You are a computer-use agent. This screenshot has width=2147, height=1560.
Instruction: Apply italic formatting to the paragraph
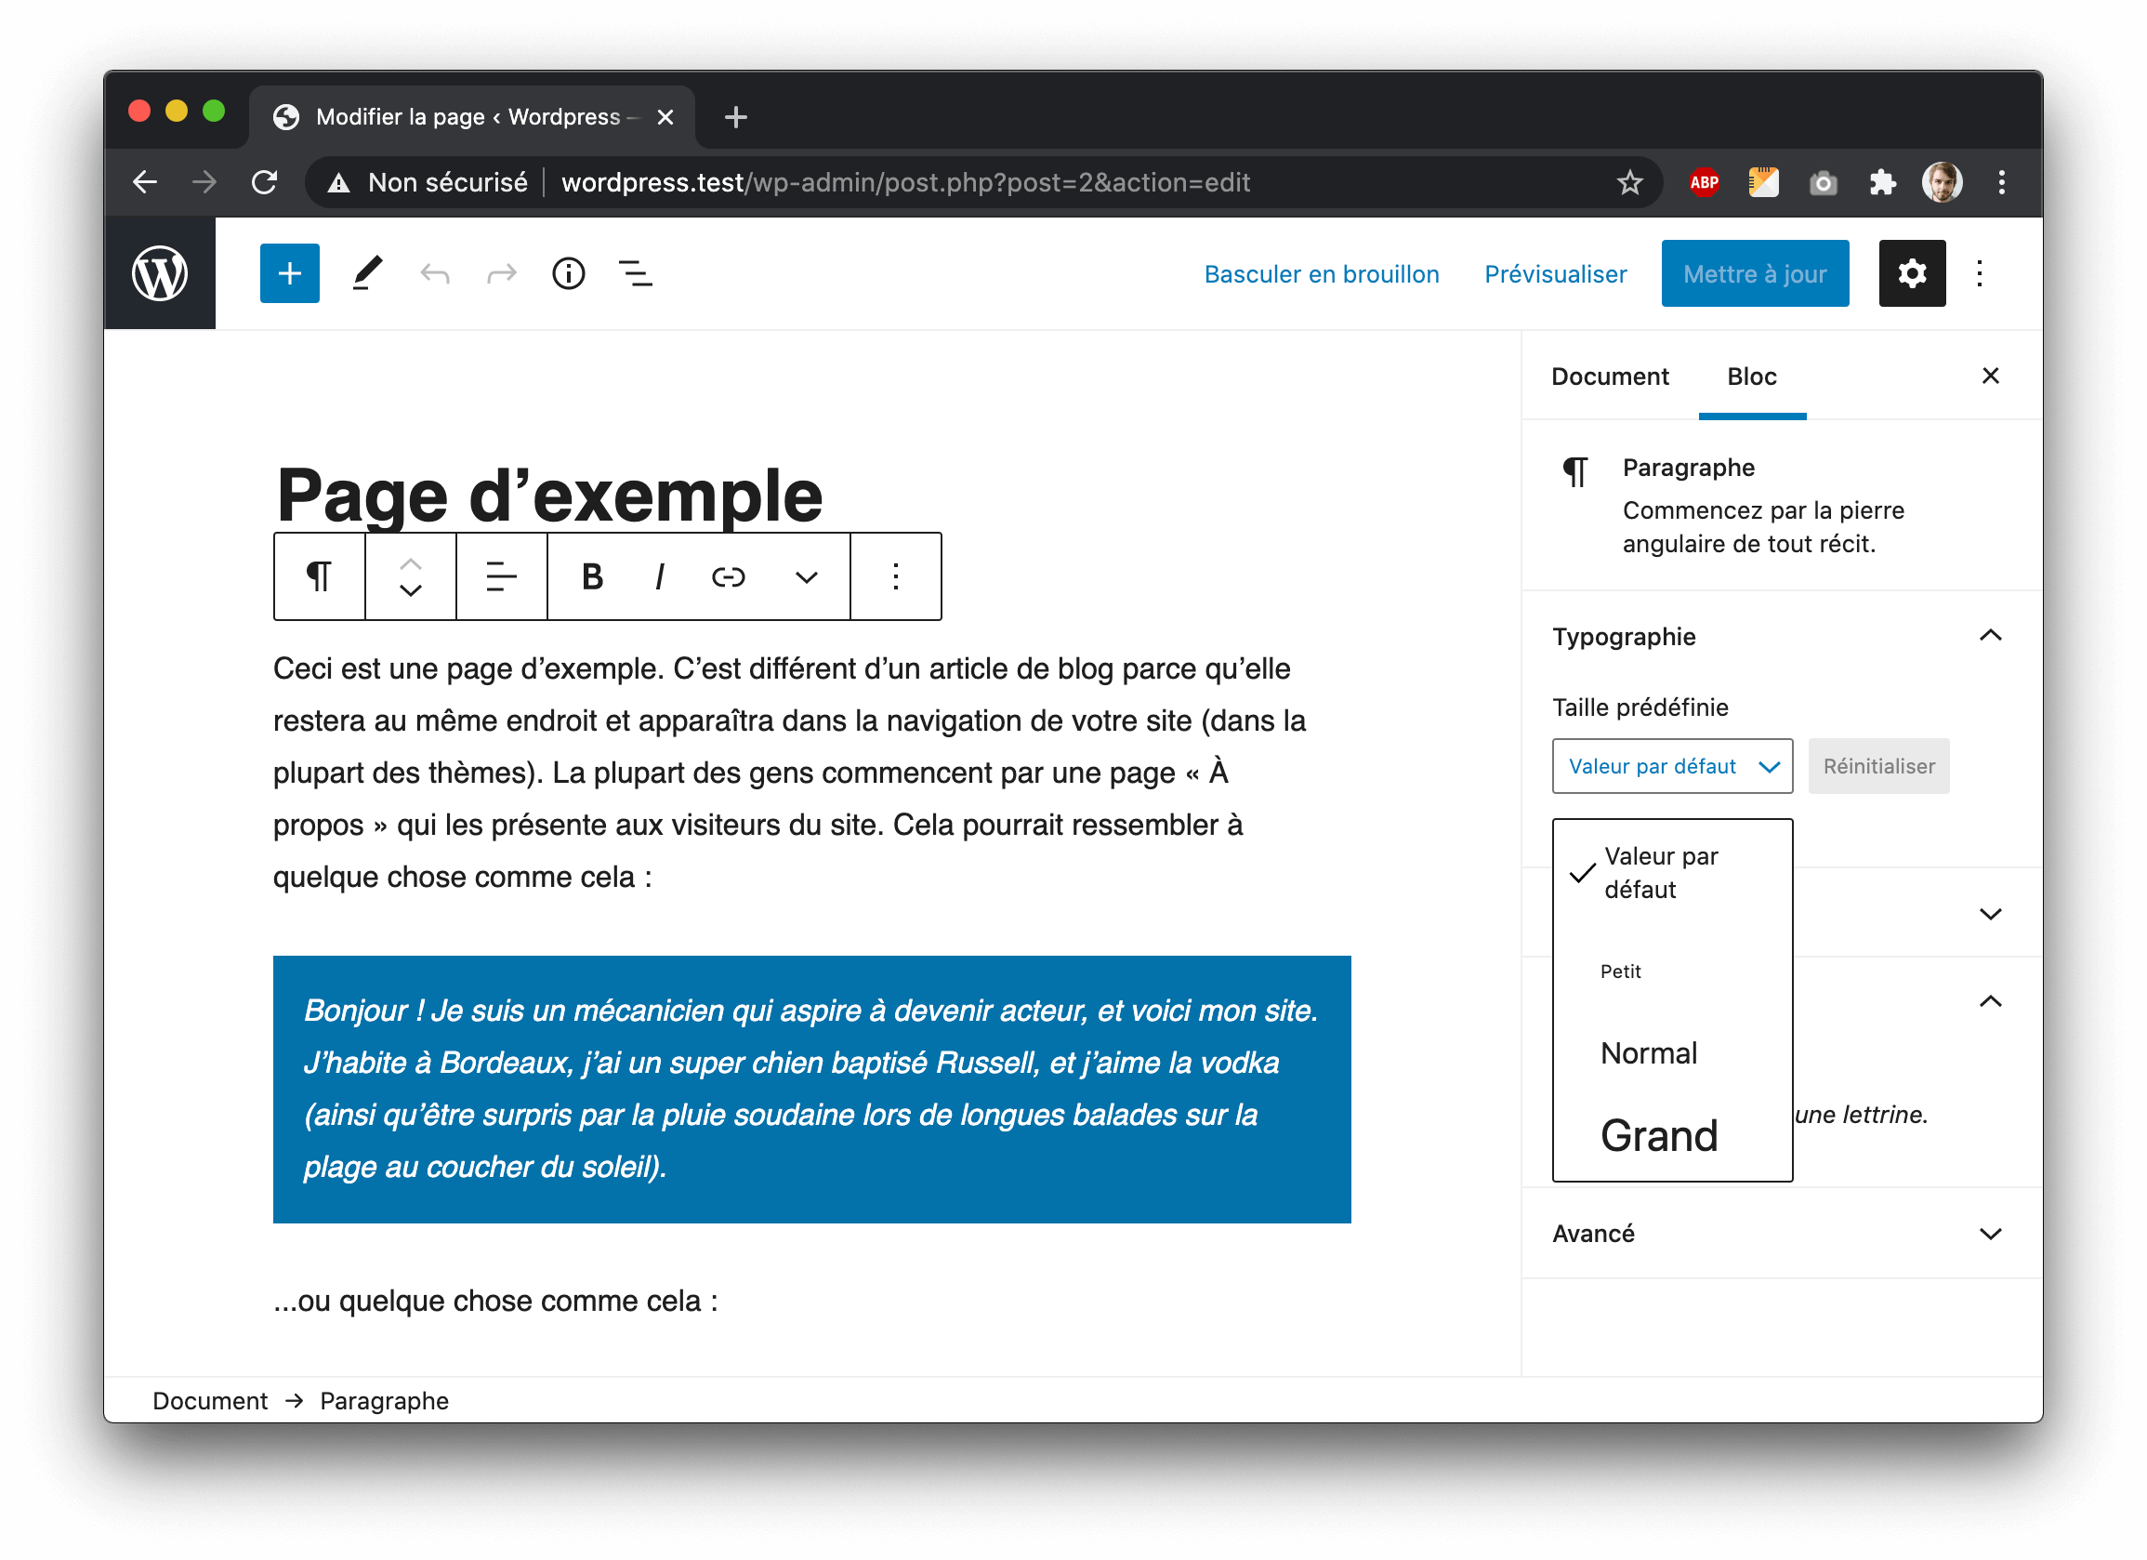click(659, 575)
